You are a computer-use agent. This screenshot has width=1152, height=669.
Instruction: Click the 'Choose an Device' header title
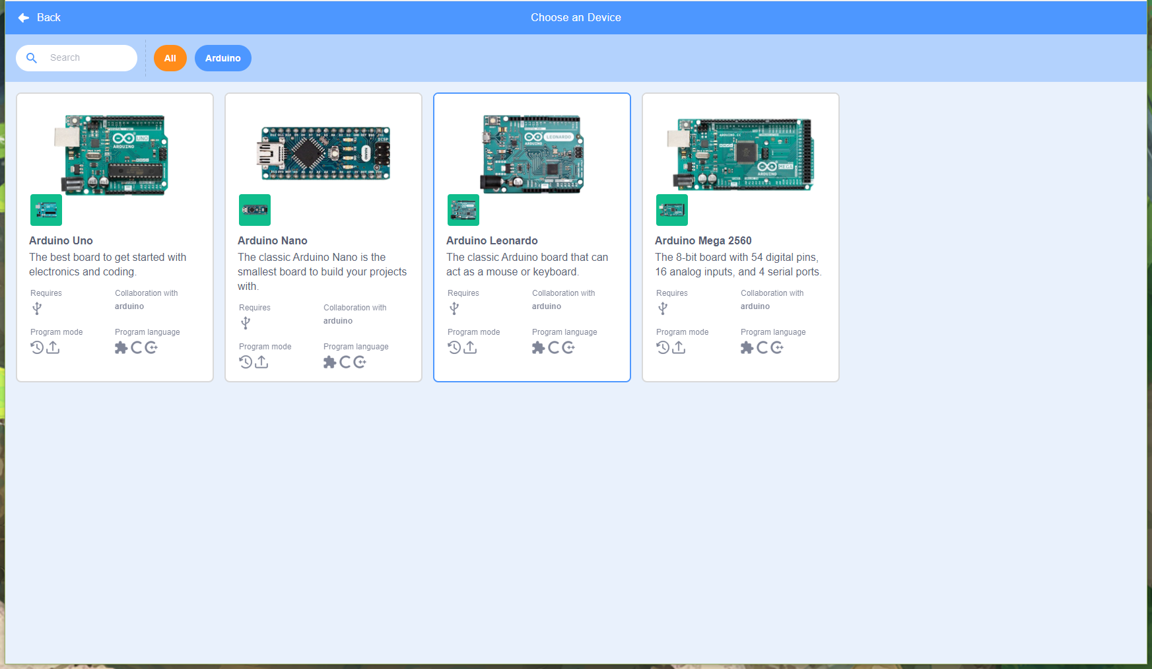tap(576, 18)
